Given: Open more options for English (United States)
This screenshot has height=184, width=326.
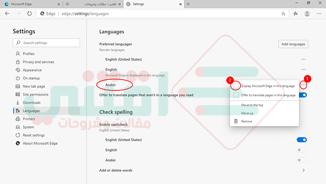Looking at the screenshot, I should [304, 59].
